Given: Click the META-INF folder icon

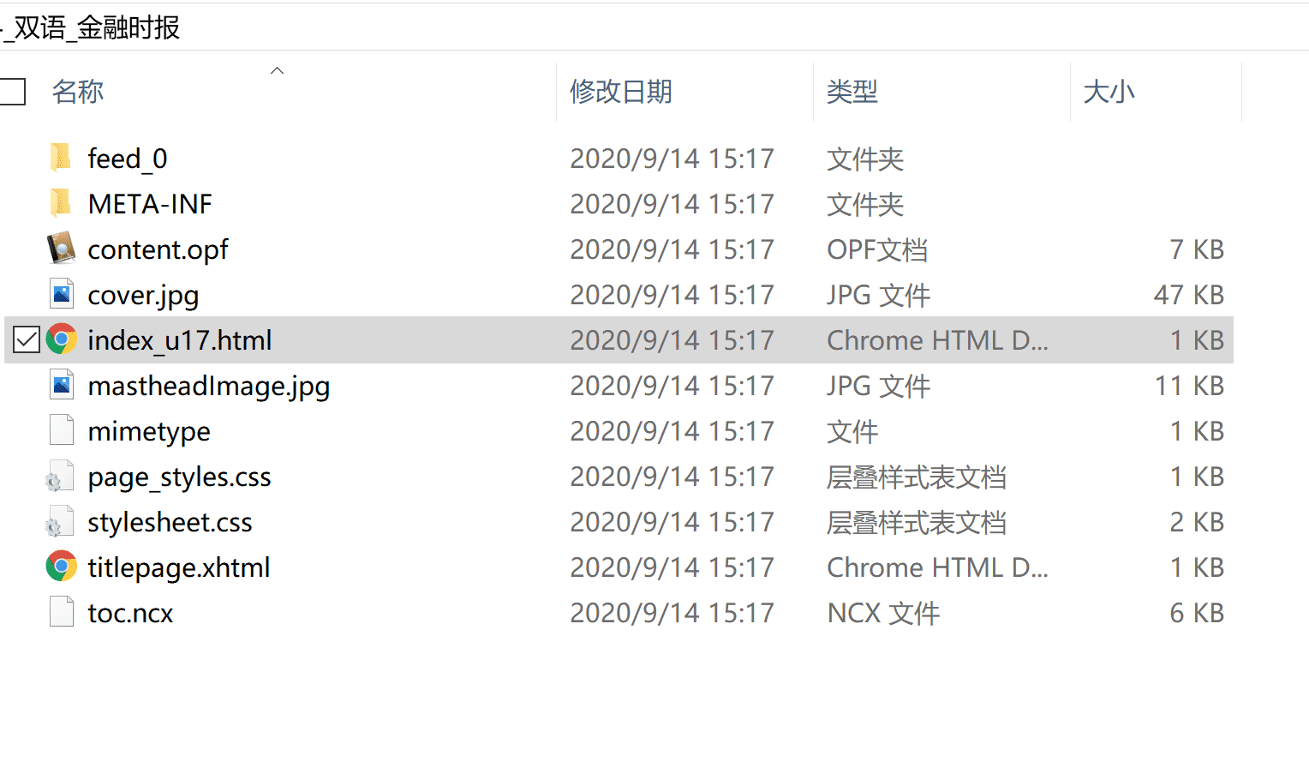Looking at the screenshot, I should [x=61, y=203].
